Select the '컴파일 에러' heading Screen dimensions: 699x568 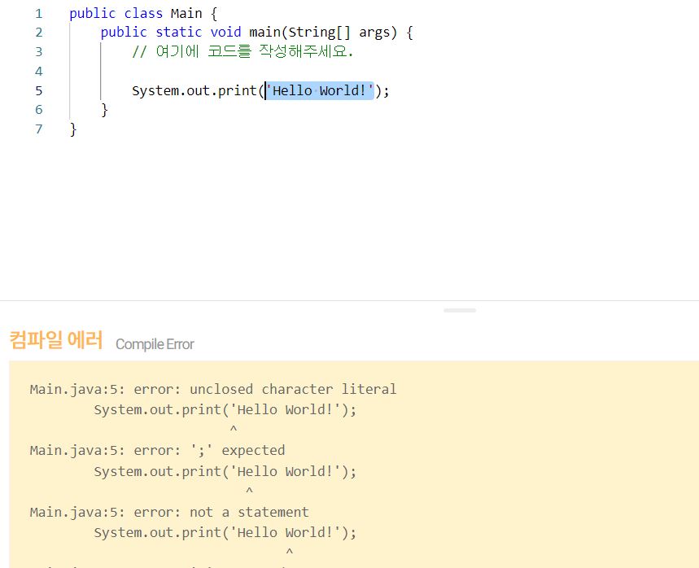coord(56,340)
